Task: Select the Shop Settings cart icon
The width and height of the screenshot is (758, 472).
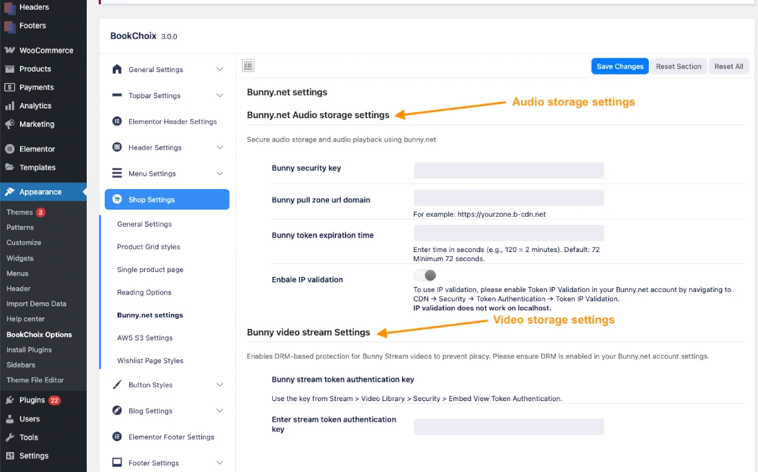Action: (117, 199)
